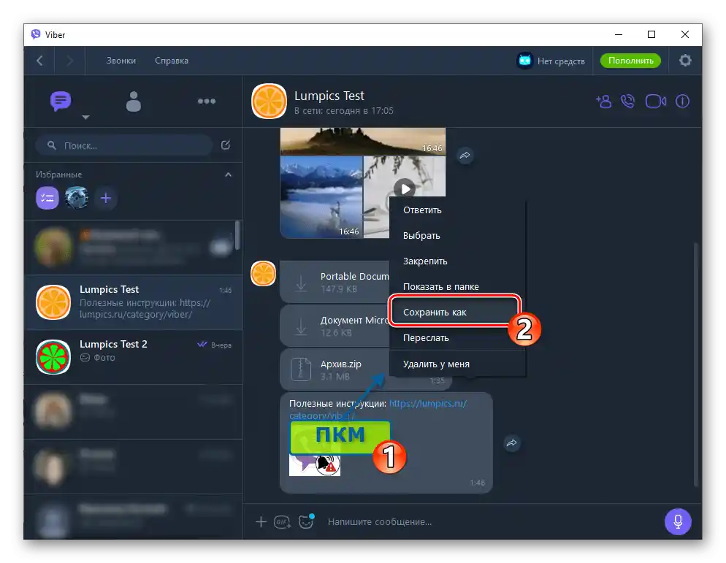Forward the video using the arrow icon
The height and width of the screenshot is (563, 726).
(465, 155)
